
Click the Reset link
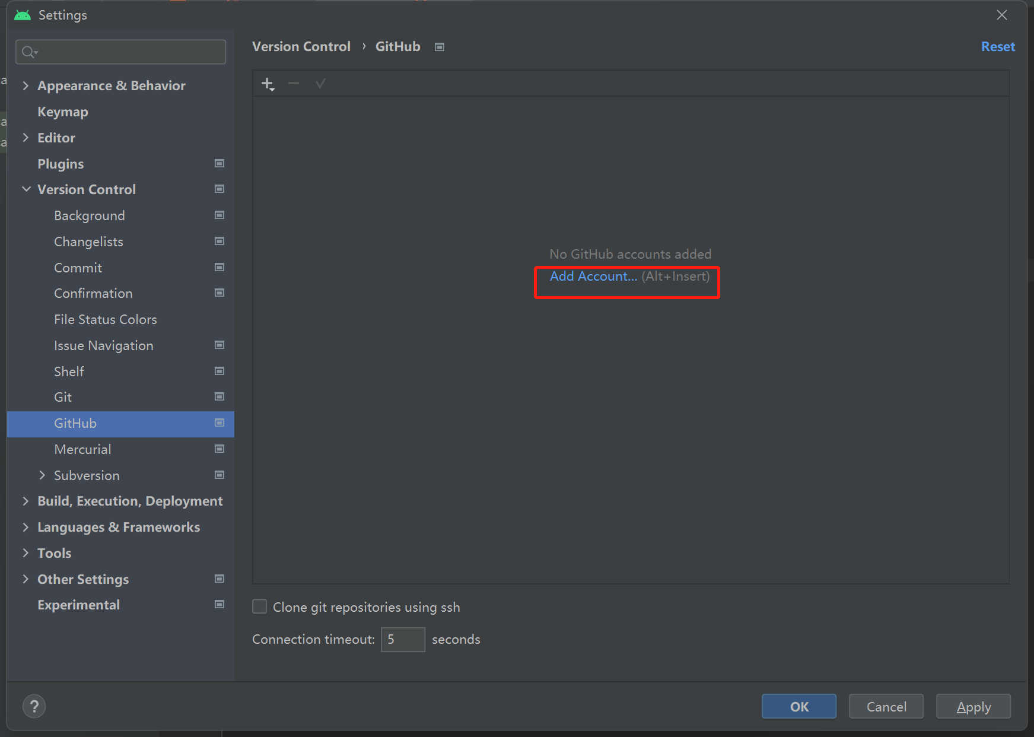[998, 46]
